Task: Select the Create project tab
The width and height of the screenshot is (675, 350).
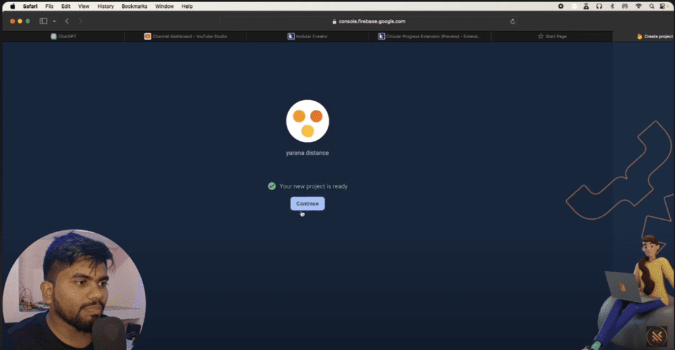Action: click(x=655, y=36)
